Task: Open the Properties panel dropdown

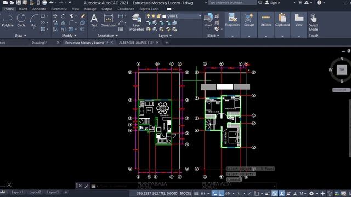Action: (x=233, y=36)
